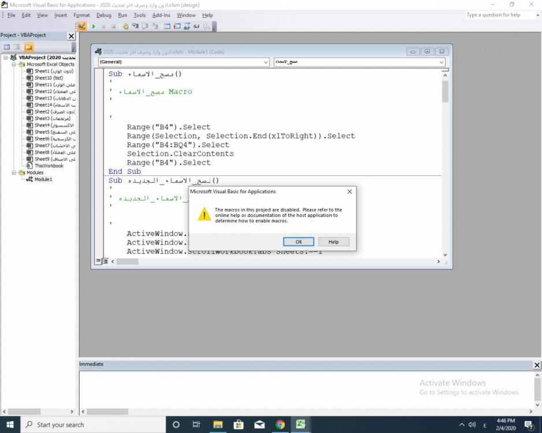The width and height of the screenshot is (542, 433).
Task: Click Start your search taskbar box
Action: (x=94, y=425)
